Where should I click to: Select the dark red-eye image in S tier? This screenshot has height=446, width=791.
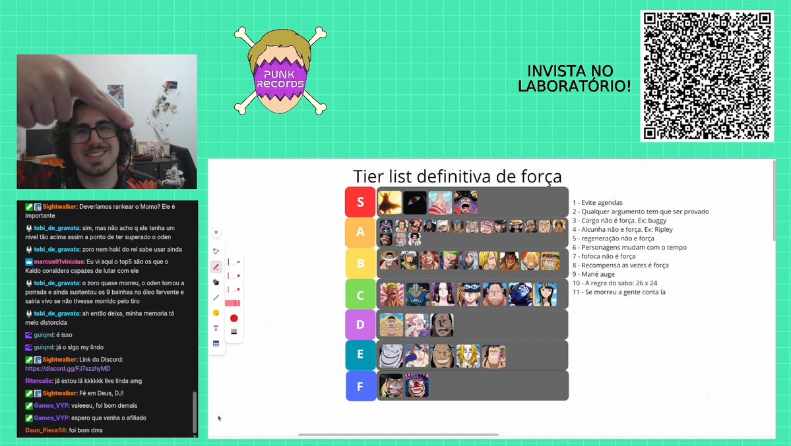(415, 202)
